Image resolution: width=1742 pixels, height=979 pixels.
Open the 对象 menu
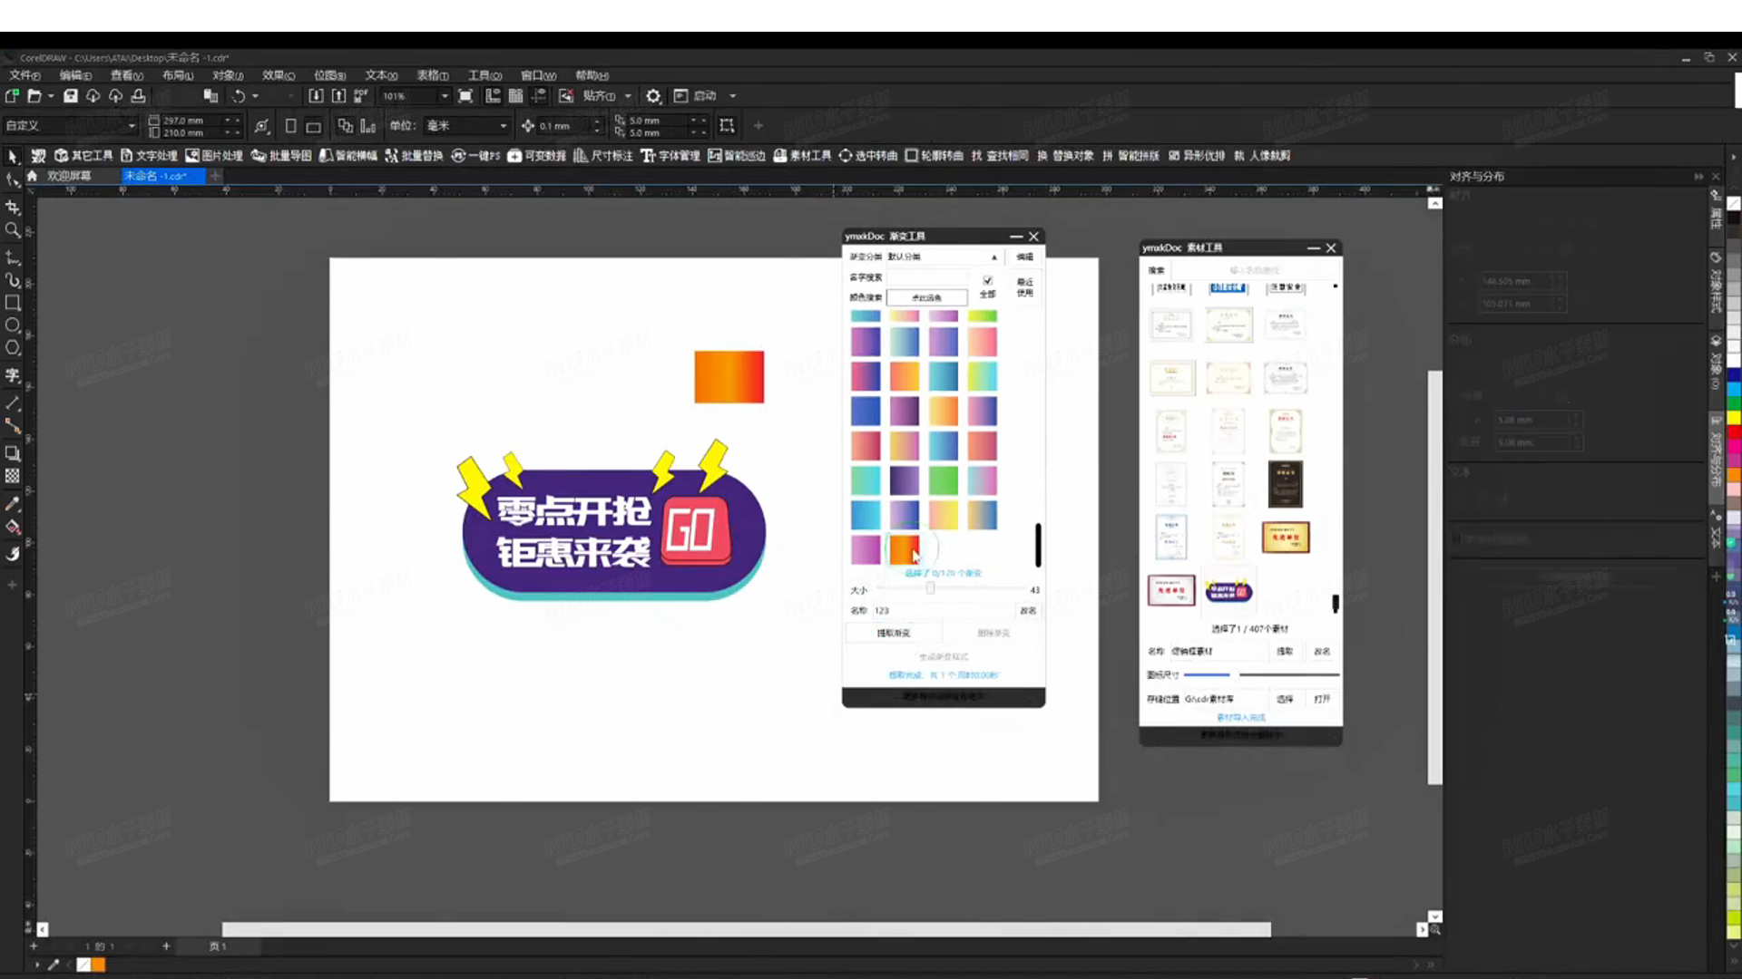[x=228, y=75]
